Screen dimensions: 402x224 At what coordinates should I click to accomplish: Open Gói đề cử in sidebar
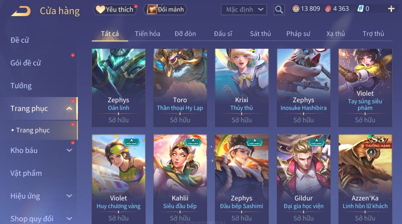[x=26, y=63]
